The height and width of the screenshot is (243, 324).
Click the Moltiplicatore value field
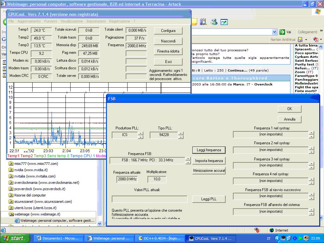(x=157, y=179)
